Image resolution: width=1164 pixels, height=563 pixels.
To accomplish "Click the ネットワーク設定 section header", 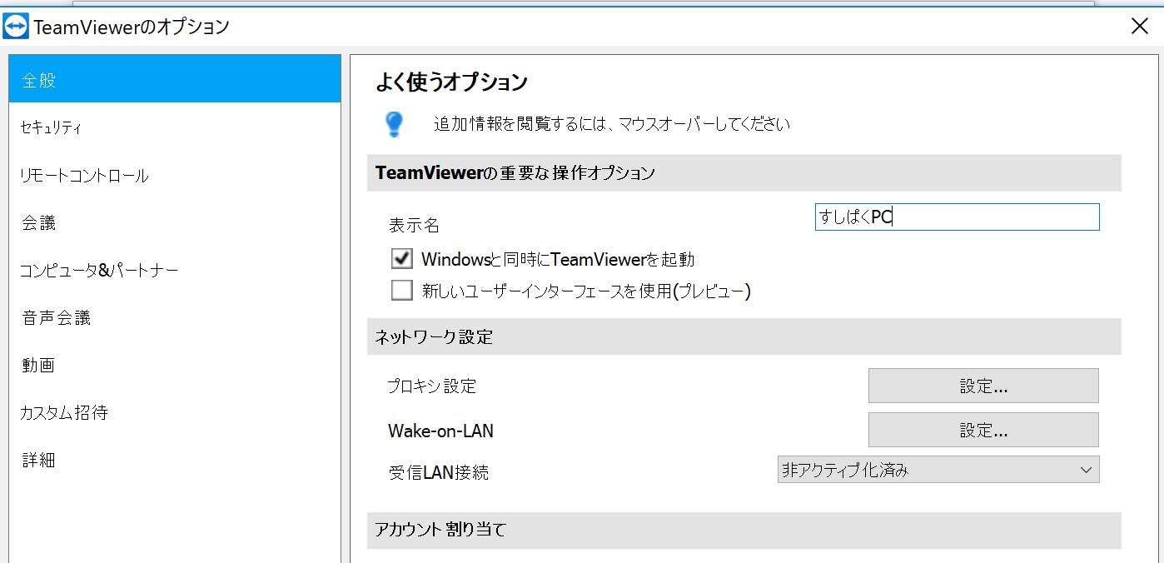I will [744, 336].
